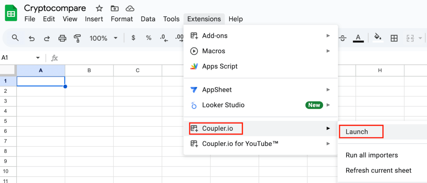427x183 pixels.
Task: Open merge cells dropdown arrow
Action: tap(420, 38)
